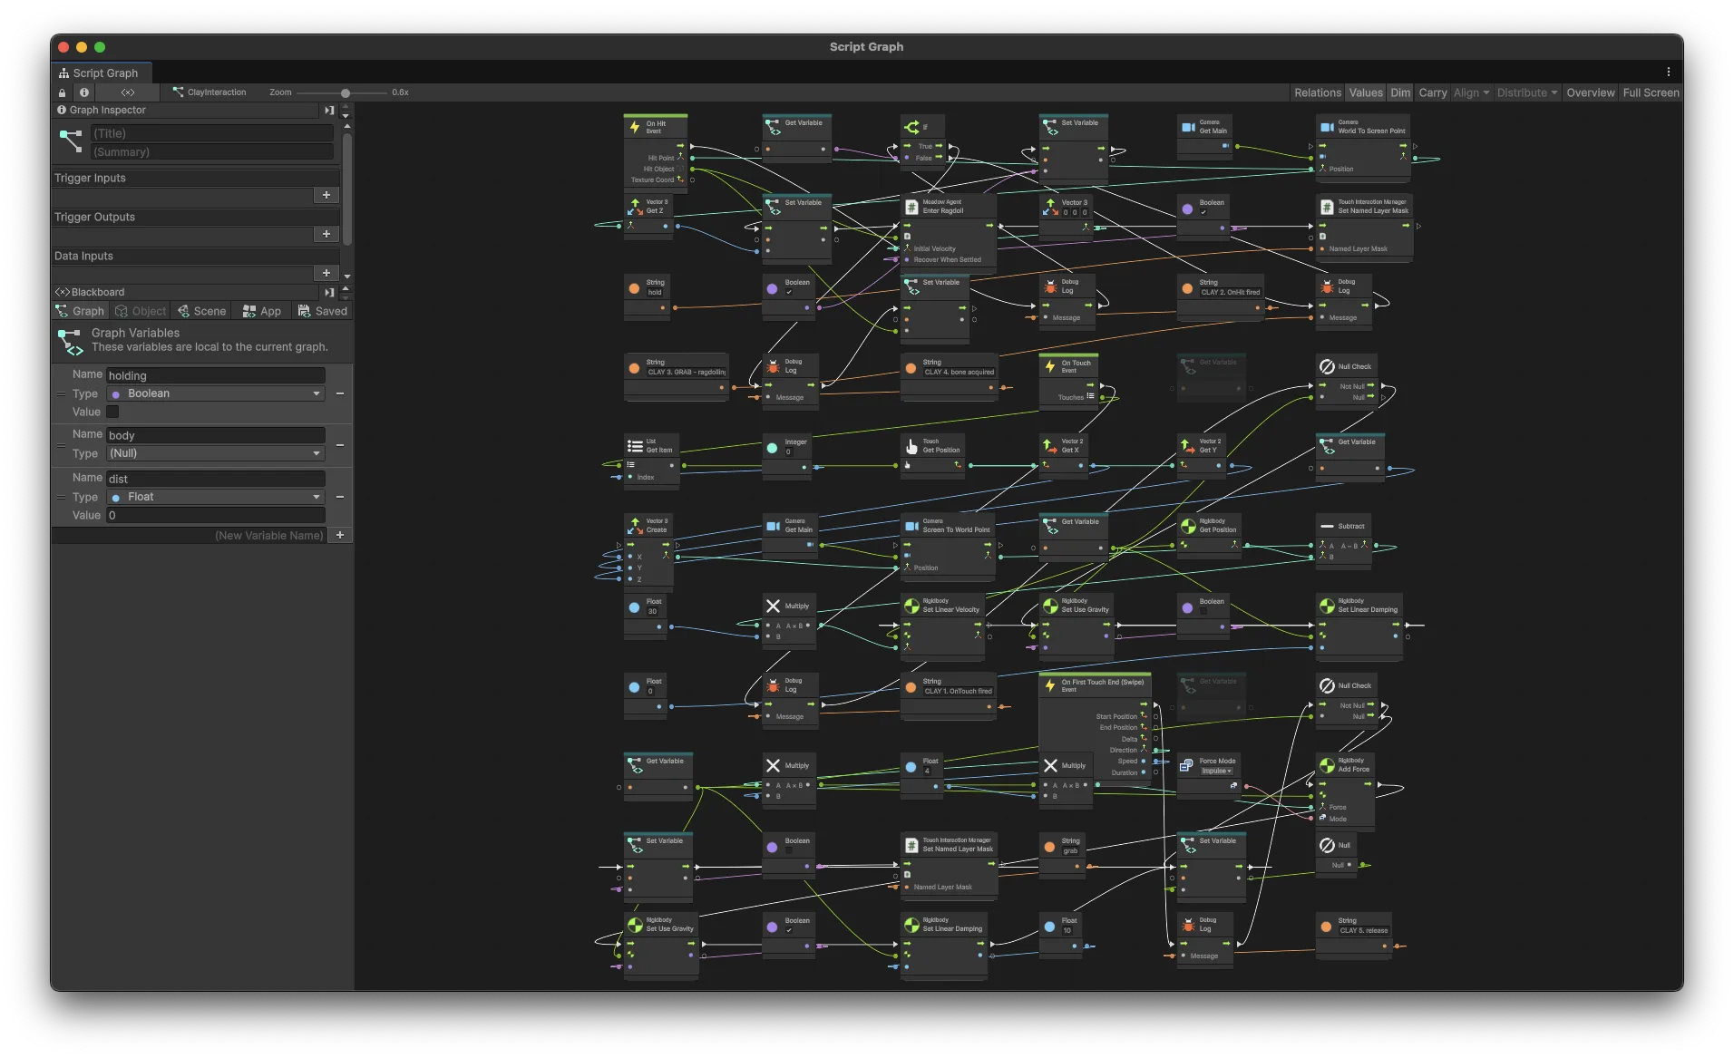Screen dimensions: 1734x1058
Task: Click the Rigidbody Add Force node icon
Action: 1327,765
